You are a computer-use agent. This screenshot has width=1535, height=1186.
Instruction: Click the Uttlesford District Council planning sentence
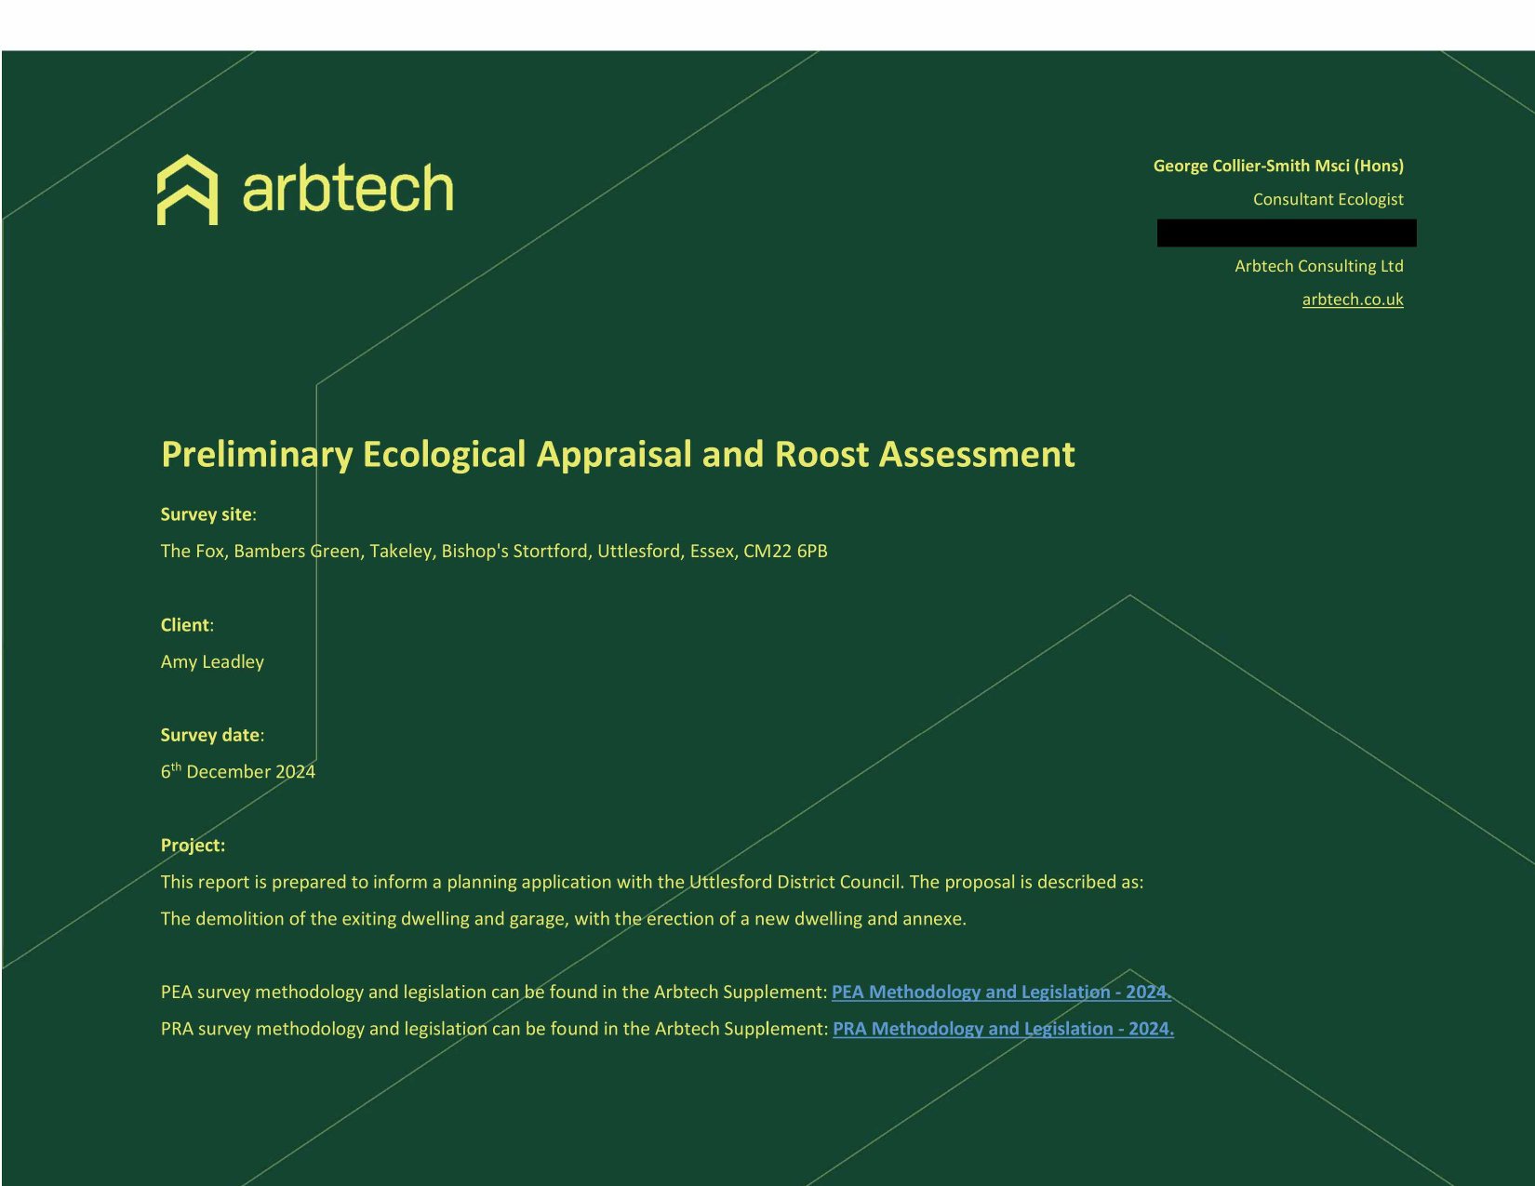[651, 882]
